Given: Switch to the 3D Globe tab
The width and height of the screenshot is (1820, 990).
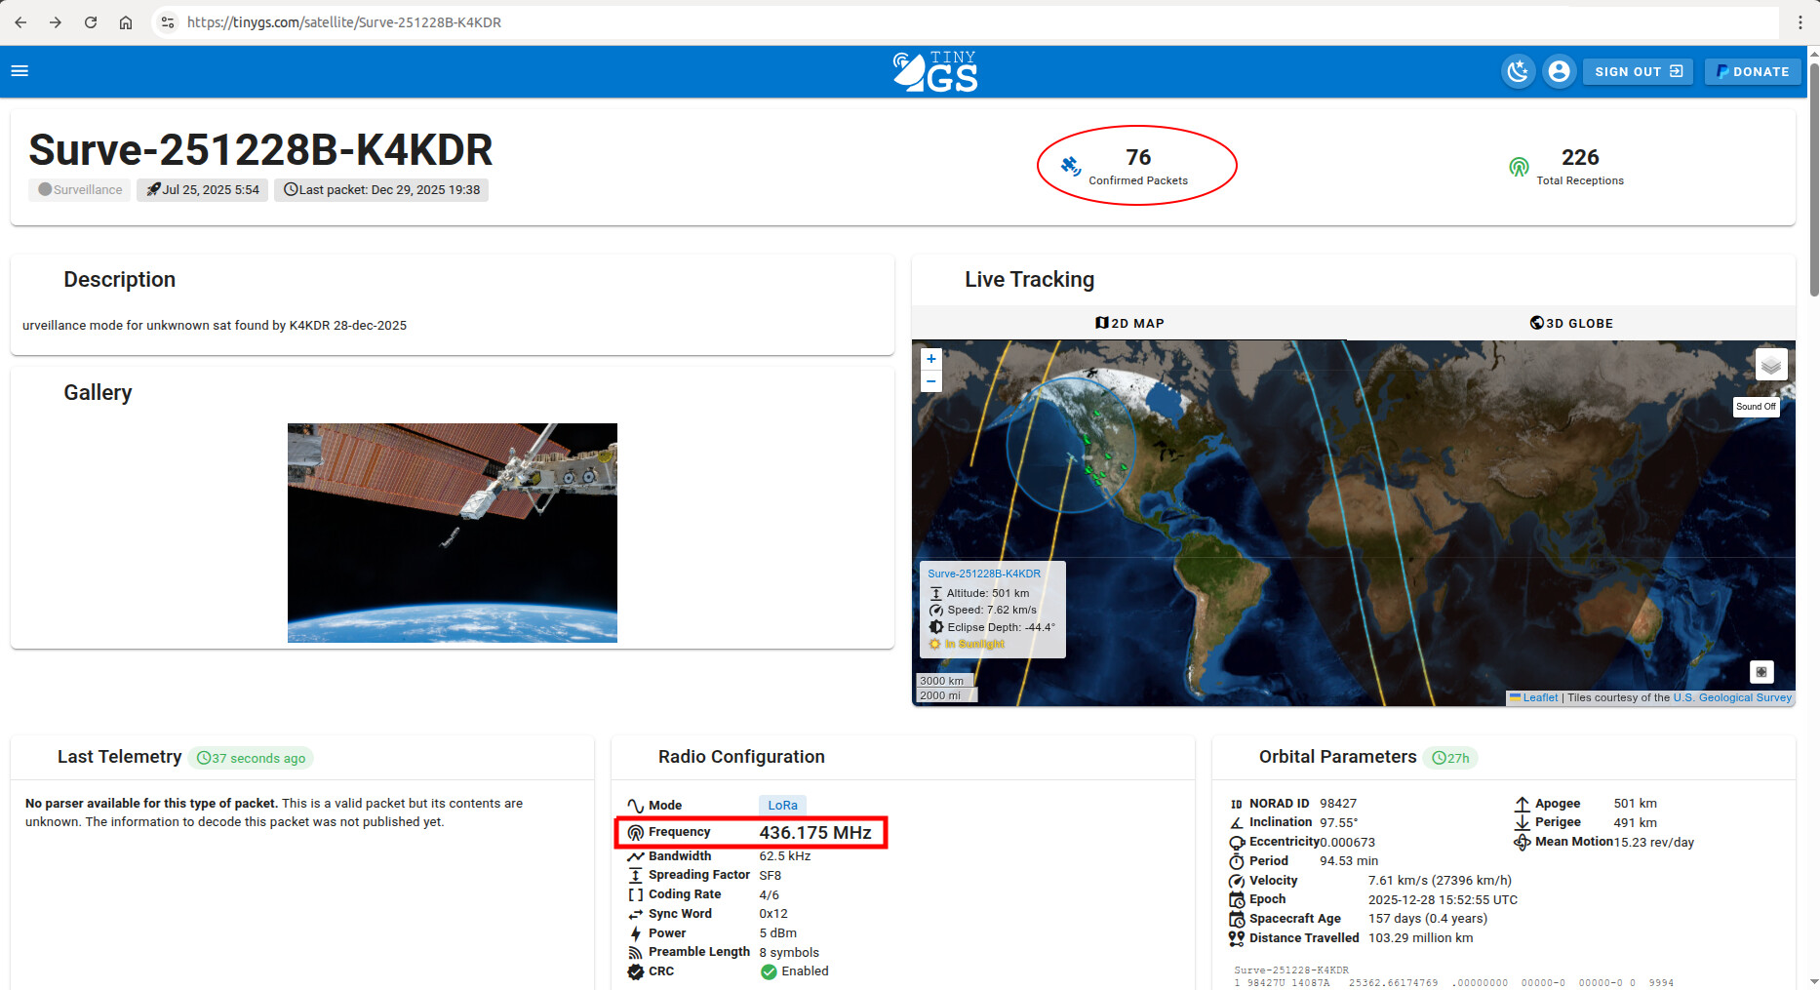Looking at the screenshot, I should coord(1571,323).
